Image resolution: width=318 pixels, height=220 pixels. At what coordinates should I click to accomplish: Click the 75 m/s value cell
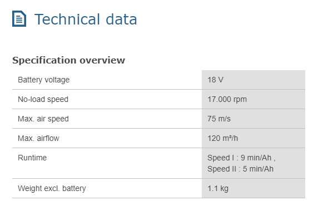(x=254, y=119)
